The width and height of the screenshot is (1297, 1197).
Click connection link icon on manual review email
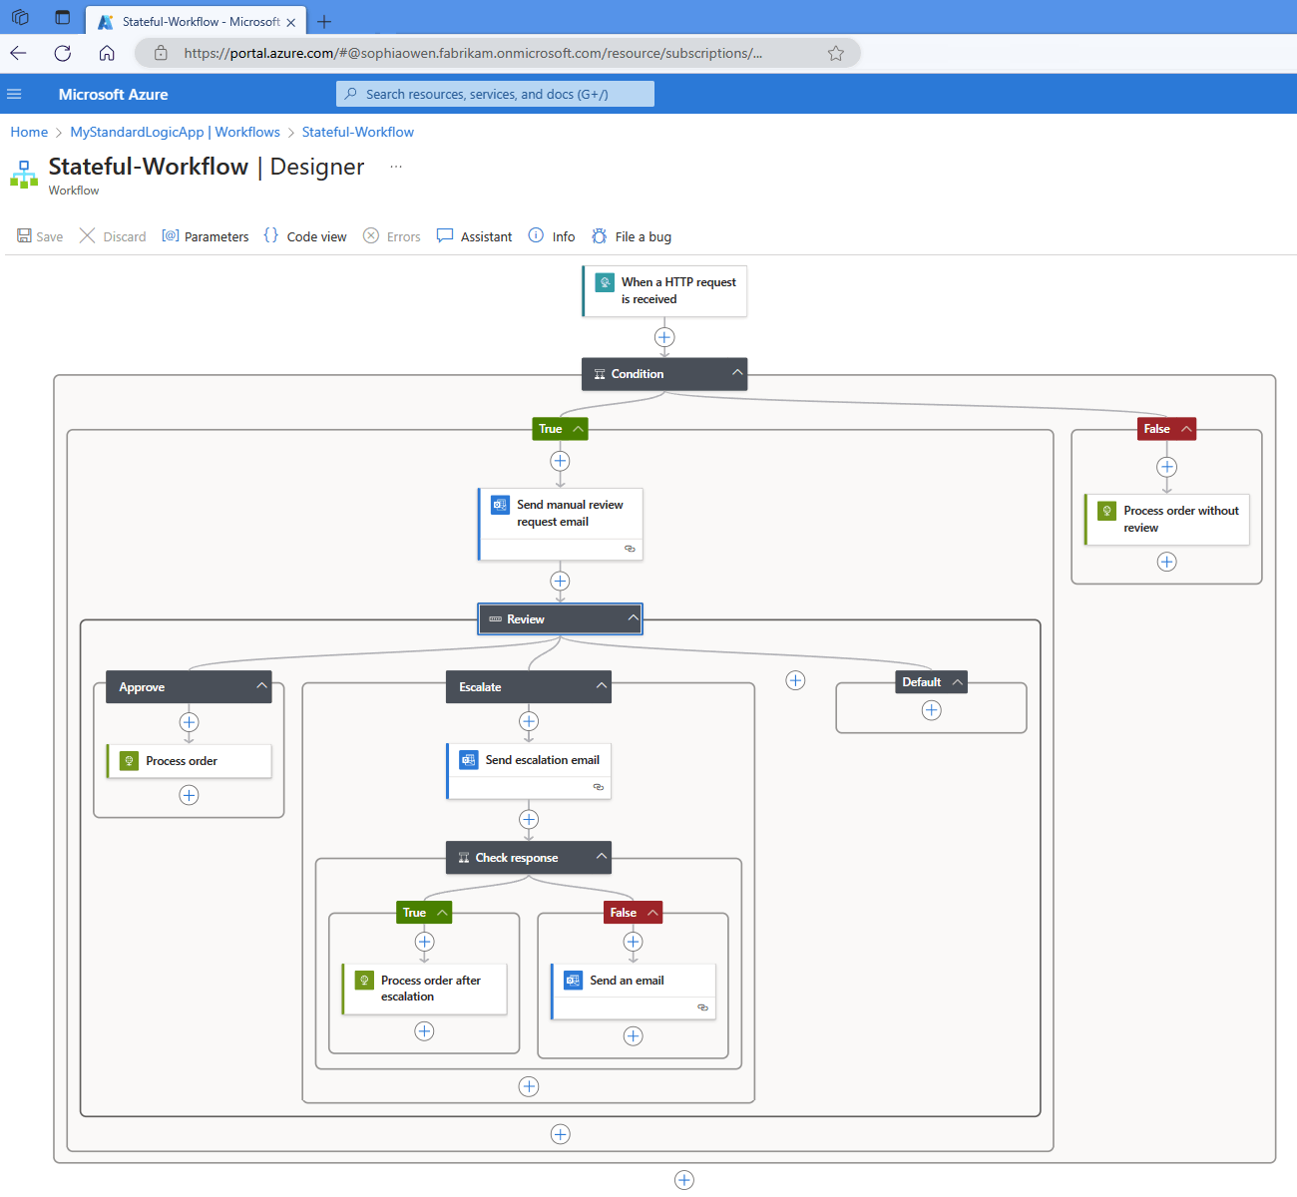[x=630, y=549]
